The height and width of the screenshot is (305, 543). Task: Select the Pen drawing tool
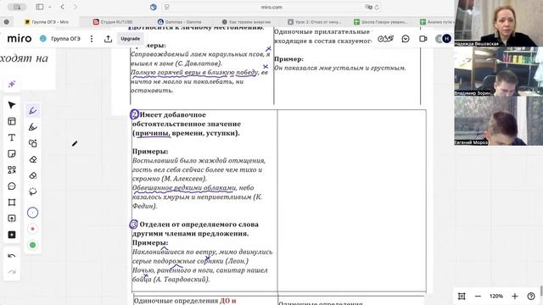click(33, 111)
